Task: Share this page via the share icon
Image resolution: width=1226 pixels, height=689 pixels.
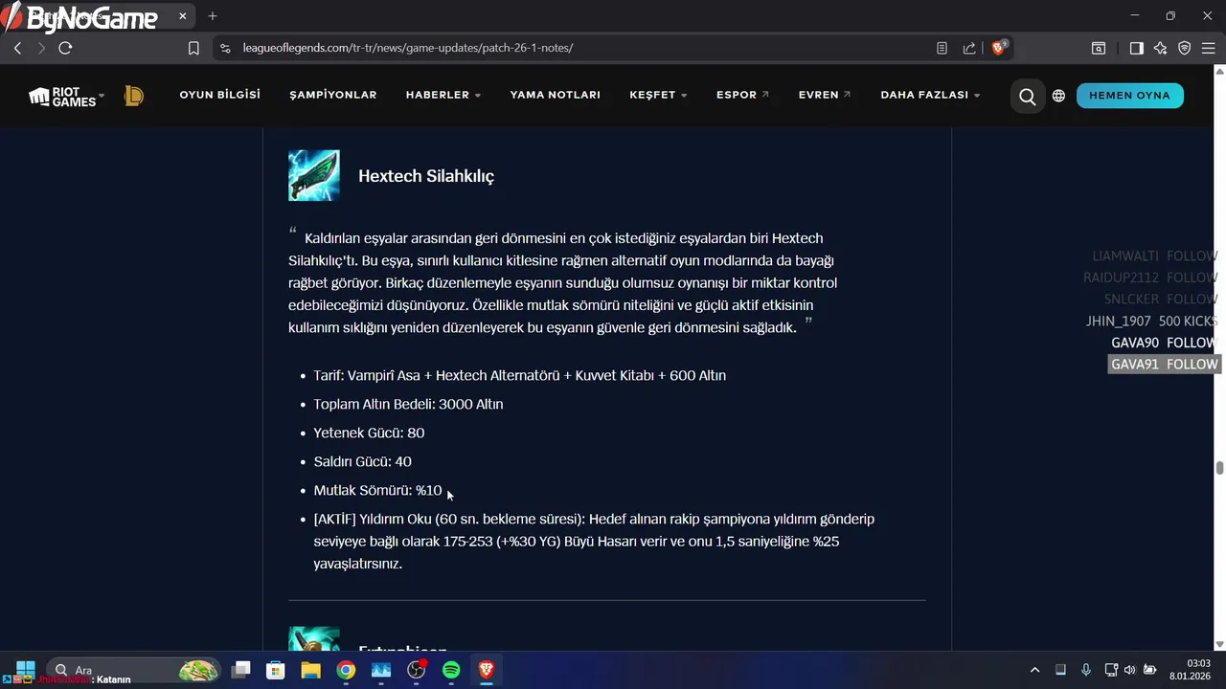Action: click(969, 48)
